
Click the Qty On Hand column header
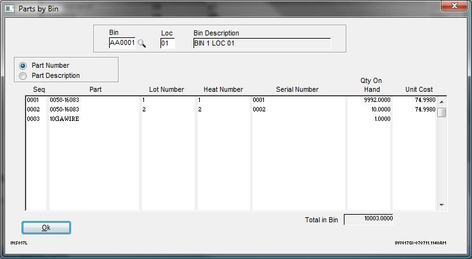pos(371,85)
